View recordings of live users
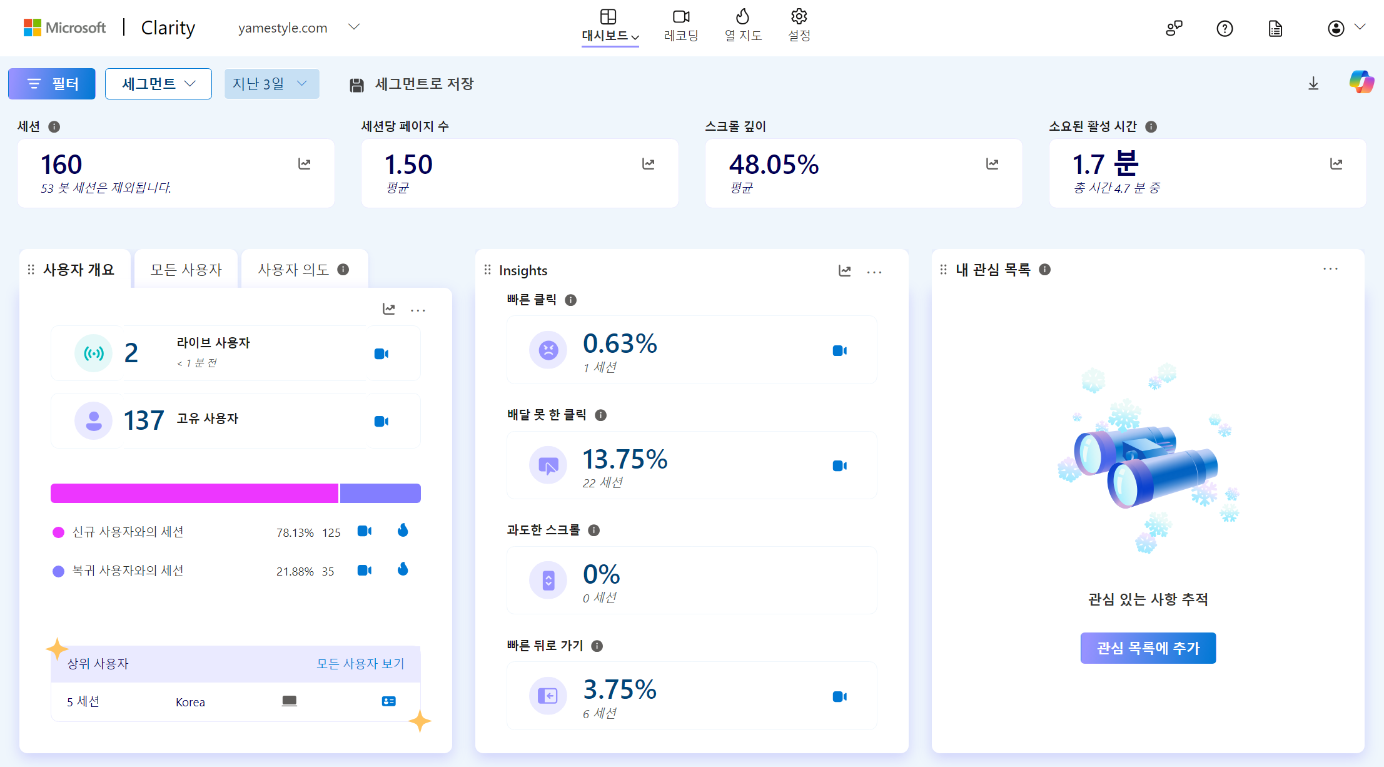Image resolution: width=1384 pixels, height=767 pixels. pyautogui.click(x=381, y=354)
